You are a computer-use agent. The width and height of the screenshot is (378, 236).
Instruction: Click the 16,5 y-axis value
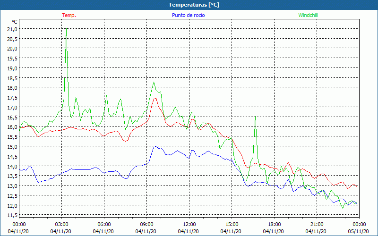point(12,117)
